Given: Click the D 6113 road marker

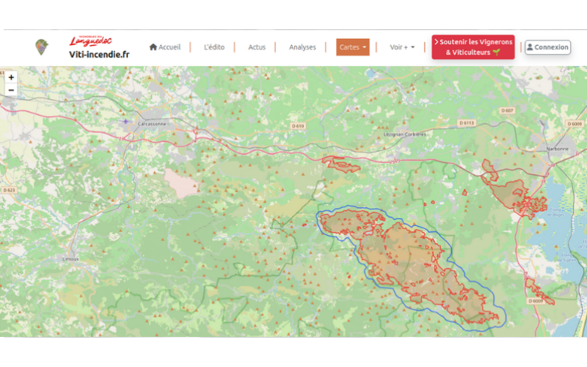Looking at the screenshot, I should (467, 123).
